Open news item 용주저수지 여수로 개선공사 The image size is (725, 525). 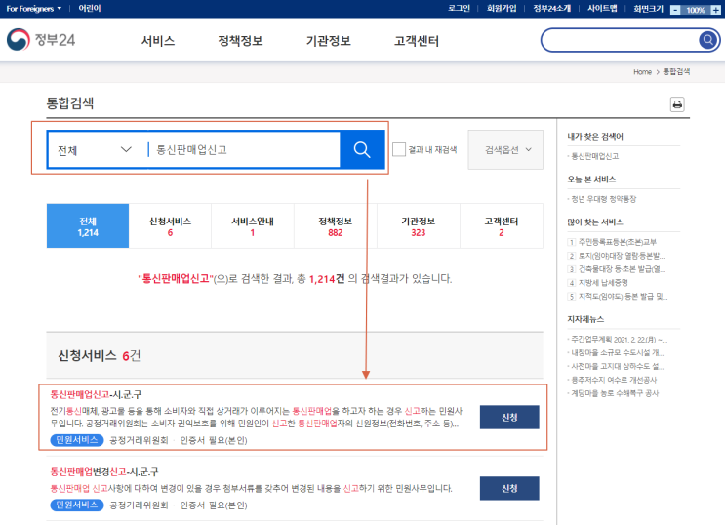tap(614, 380)
